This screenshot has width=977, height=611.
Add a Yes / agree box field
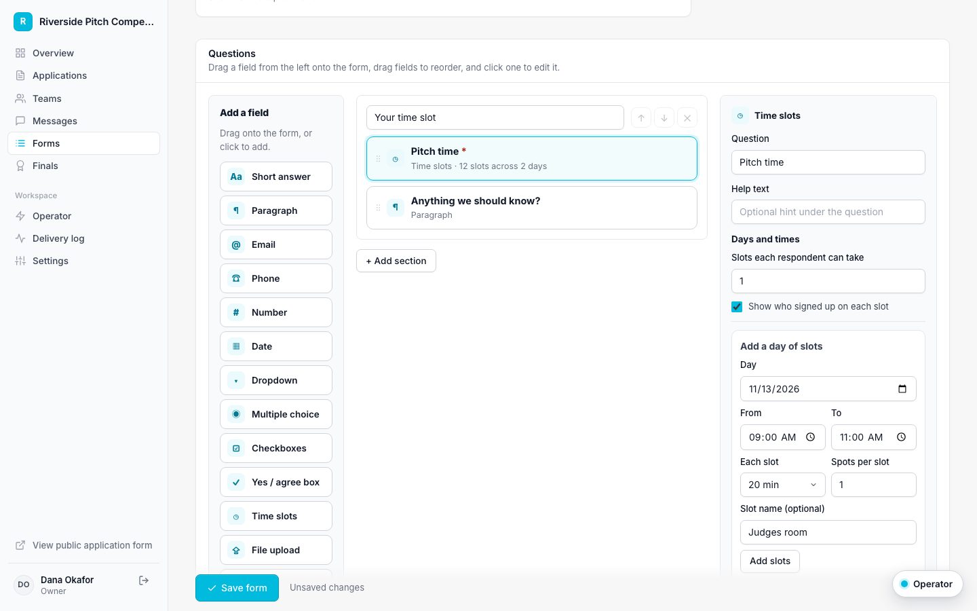tap(276, 482)
